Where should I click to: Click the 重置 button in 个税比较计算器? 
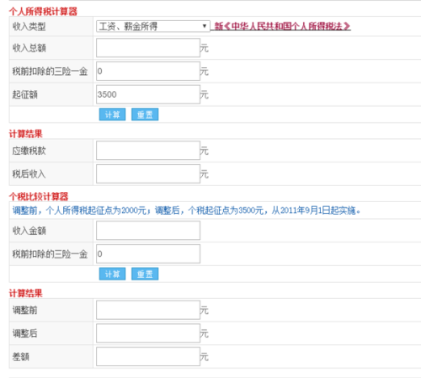click(145, 274)
